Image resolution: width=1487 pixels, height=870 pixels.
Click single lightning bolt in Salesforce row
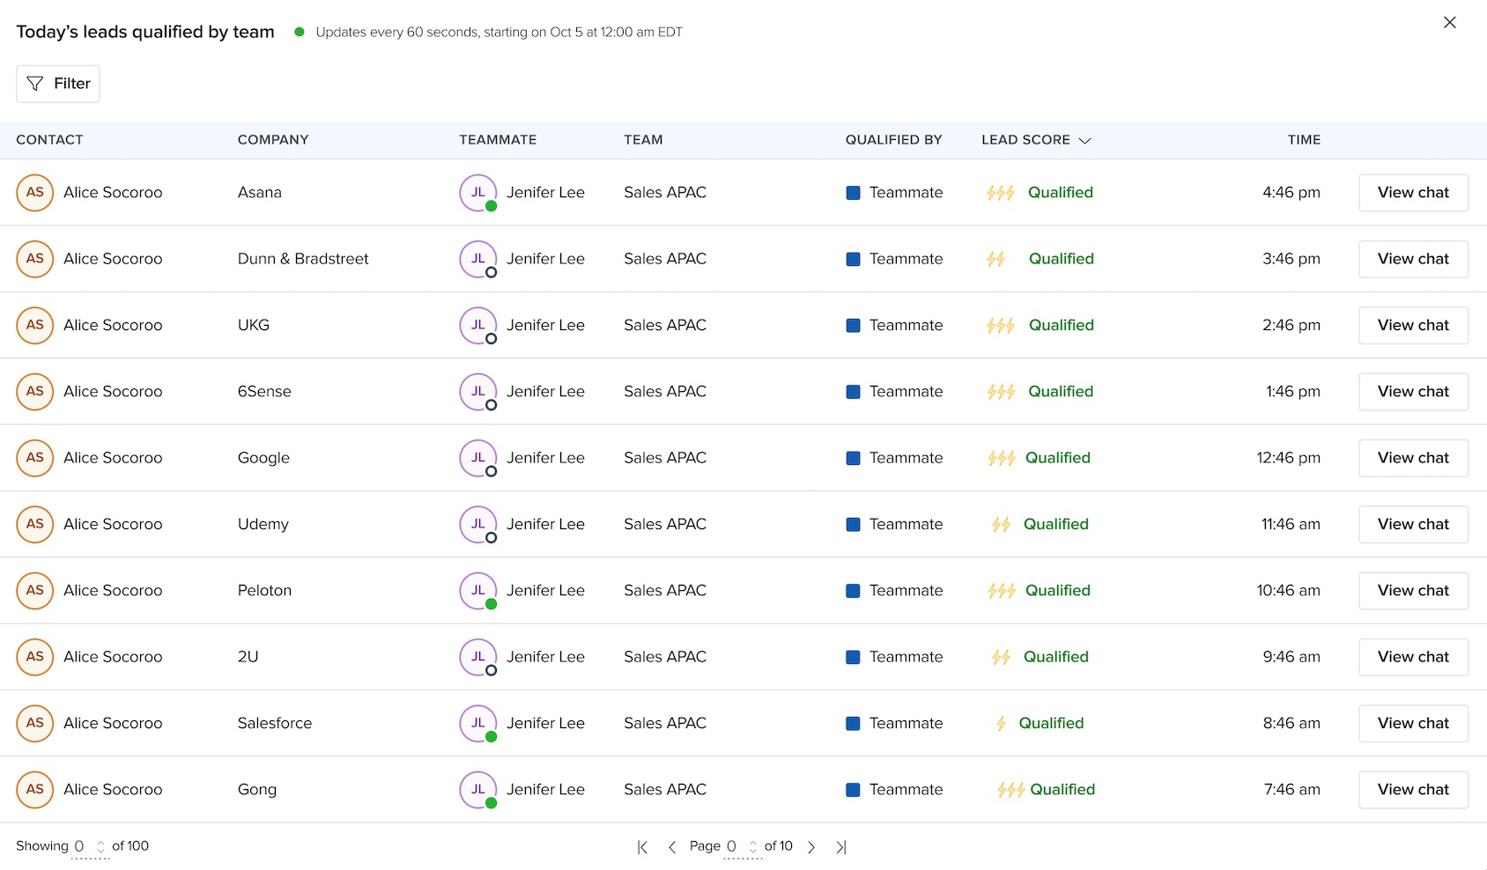(x=1001, y=724)
